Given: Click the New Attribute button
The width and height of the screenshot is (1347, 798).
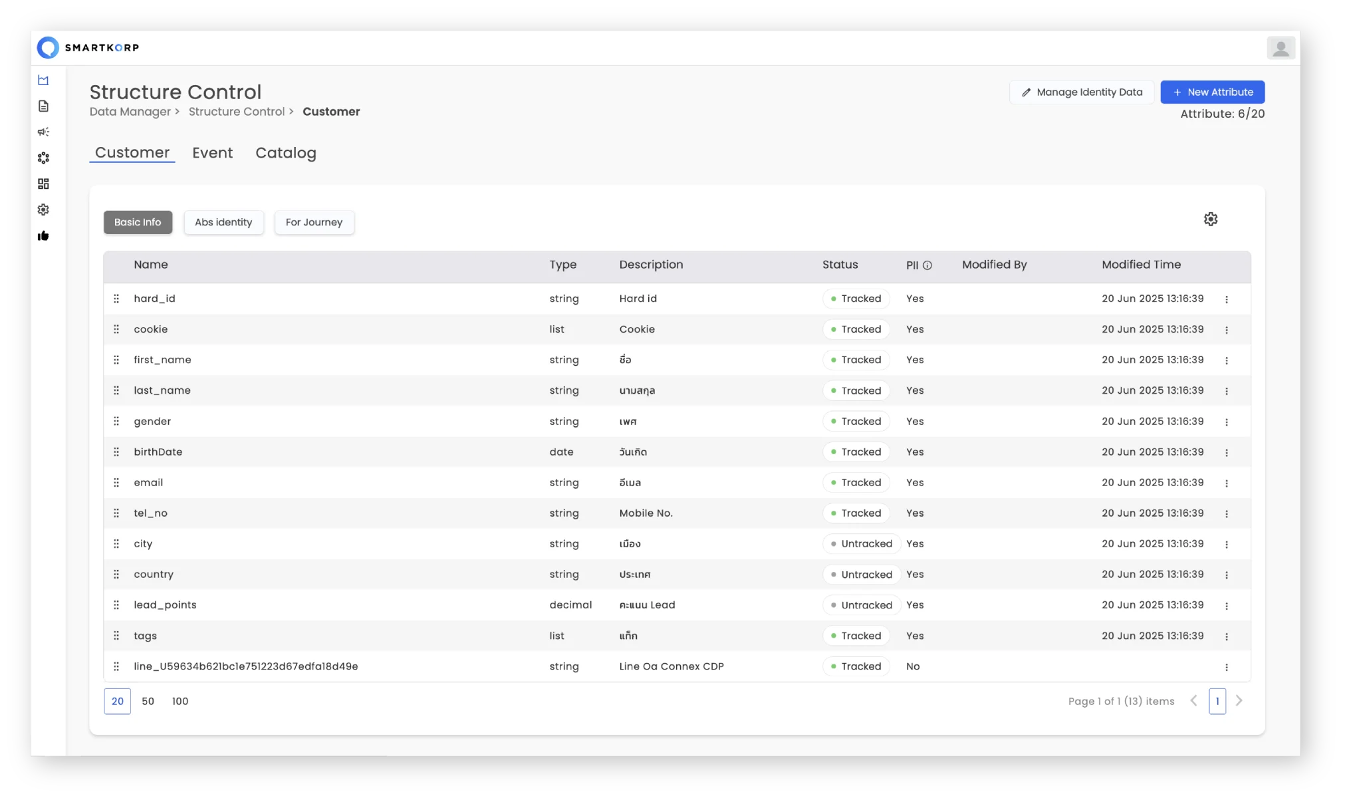Looking at the screenshot, I should point(1213,92).
